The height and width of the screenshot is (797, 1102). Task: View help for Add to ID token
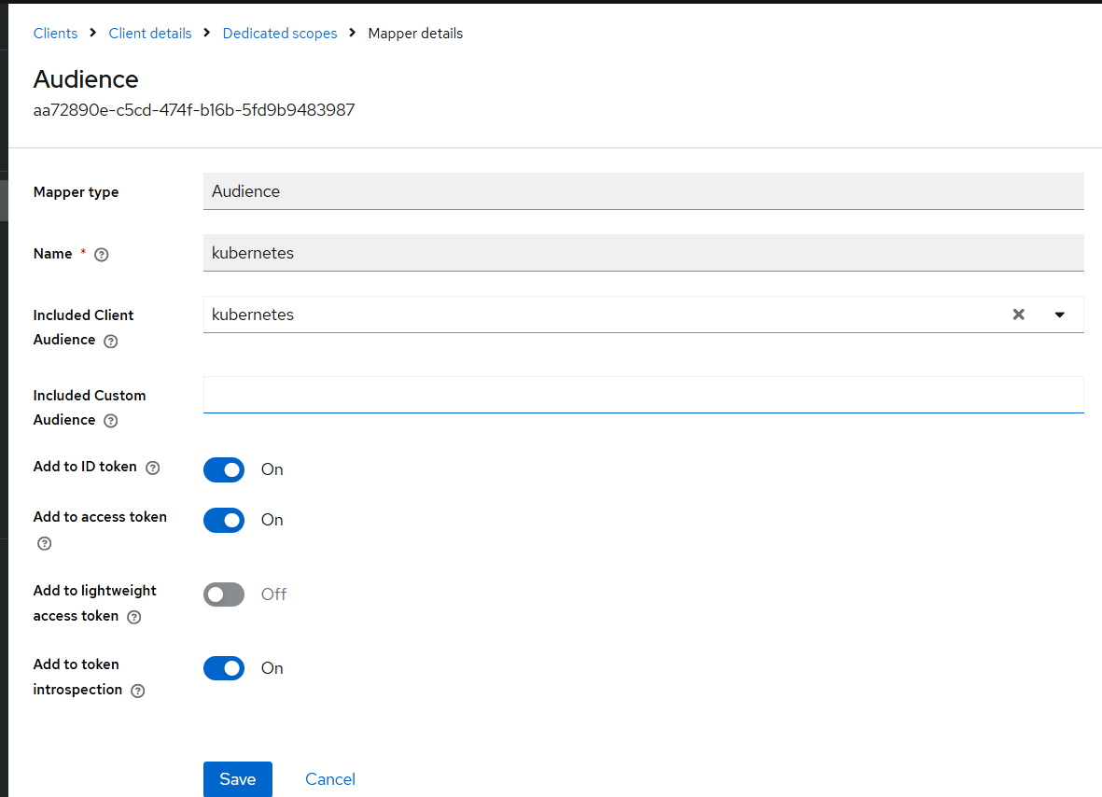point(151,467)
